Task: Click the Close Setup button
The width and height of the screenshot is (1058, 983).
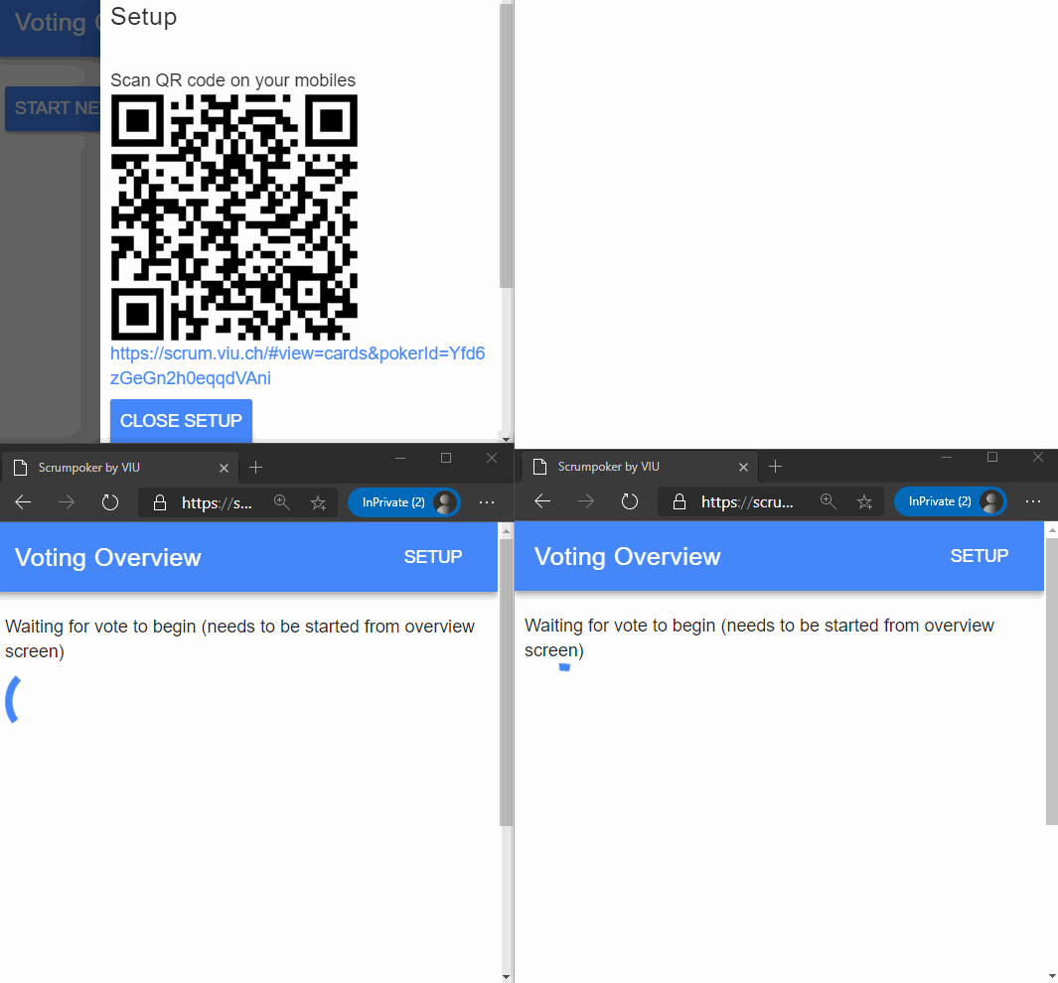Action: point(181,421)
